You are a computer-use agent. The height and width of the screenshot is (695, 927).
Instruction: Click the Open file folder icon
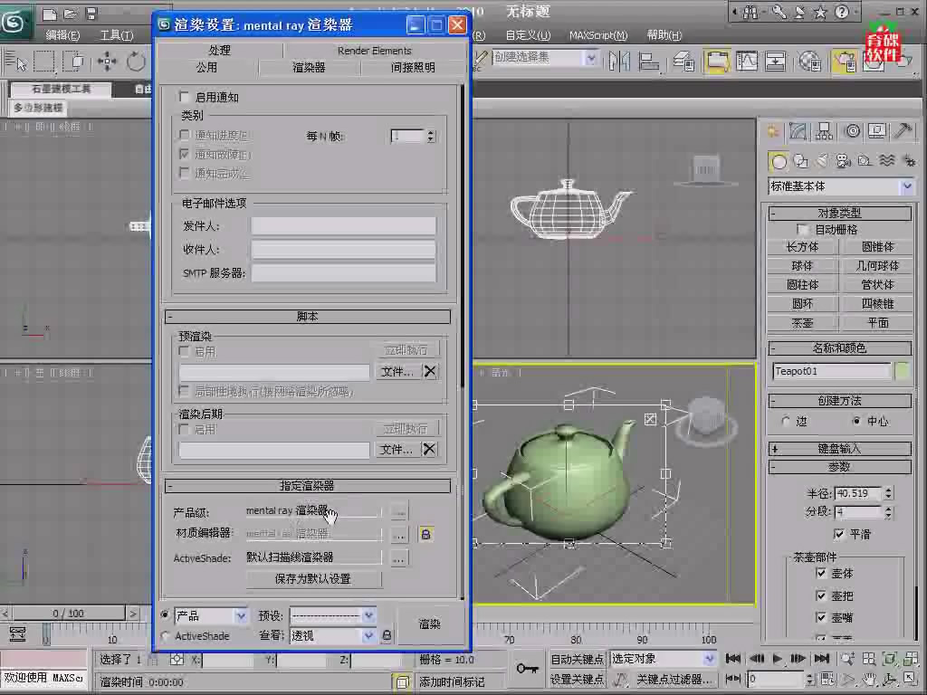pos(71,13)
